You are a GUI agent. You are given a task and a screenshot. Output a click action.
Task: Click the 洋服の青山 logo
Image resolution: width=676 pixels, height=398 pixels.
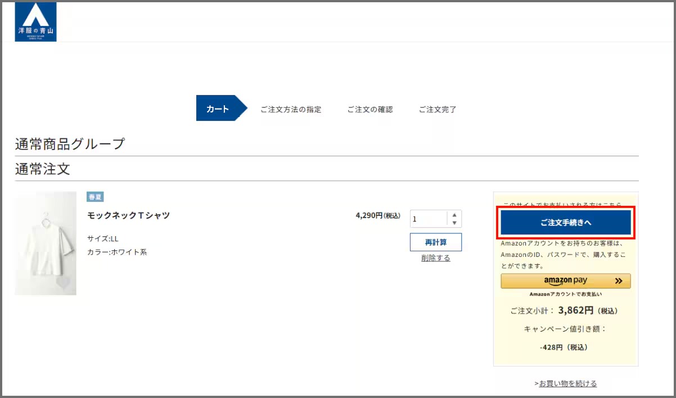pyautogui.click(x=35, y=22)
